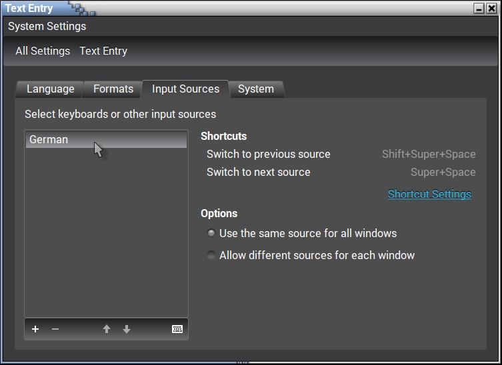502x365 pixels.
Task: Minimize the Text Entry window
Action: coord(479,9)
